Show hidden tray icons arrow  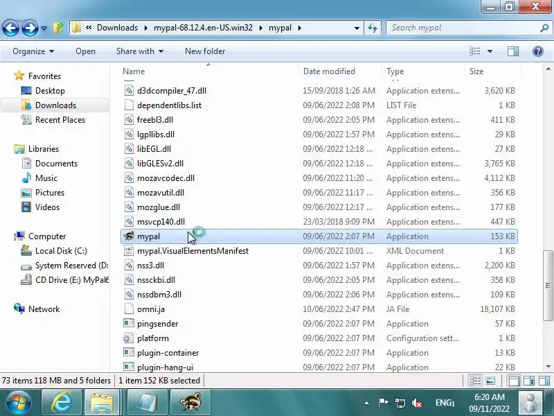point(367,403)
